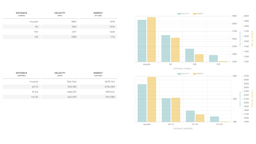The image size is (256, 144).
Task: Click the DISTANCE (METERS) column header
Action: pyautogui.click(x=21, y=74)
